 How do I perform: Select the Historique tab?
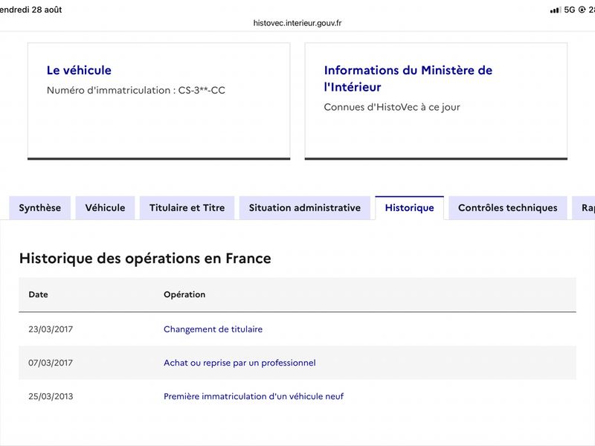pos(410,208)
